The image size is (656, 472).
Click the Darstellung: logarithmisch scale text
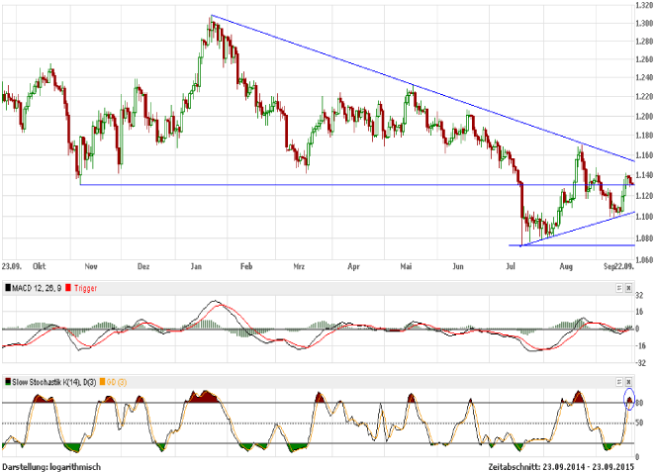tap(51, 465)
